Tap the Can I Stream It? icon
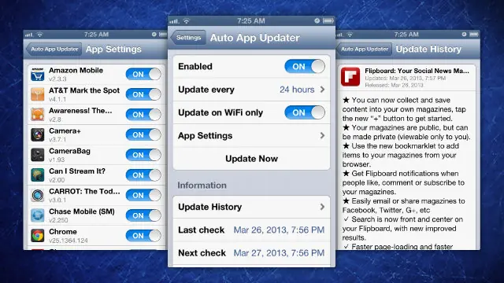This screenshot has width=504, height=283. [38, 175]
